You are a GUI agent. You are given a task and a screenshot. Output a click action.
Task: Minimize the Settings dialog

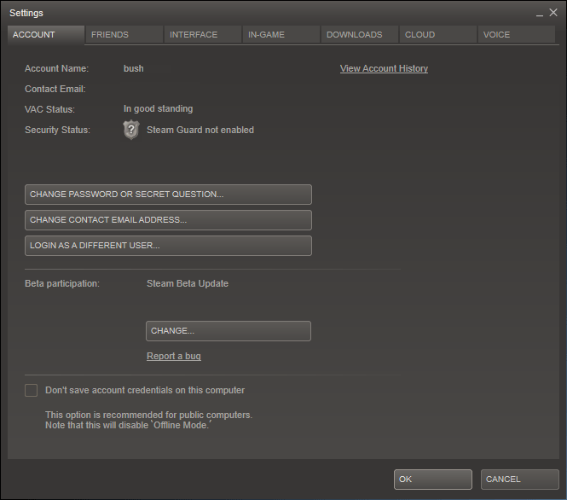pyautogui.click(x=539, y=14)
